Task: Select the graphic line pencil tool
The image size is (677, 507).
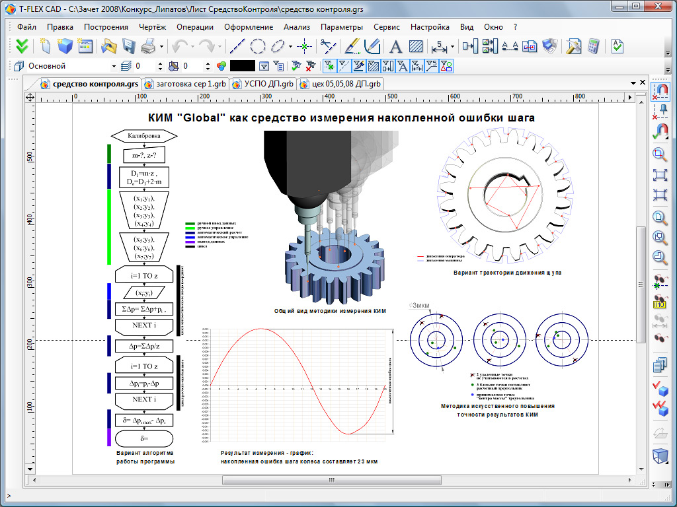Action: coord(352,46)
